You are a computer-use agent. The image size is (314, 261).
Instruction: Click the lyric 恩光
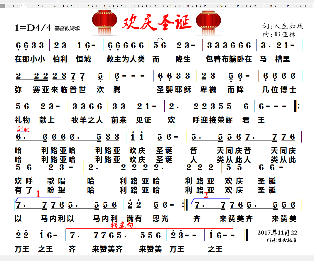(161, 218)
